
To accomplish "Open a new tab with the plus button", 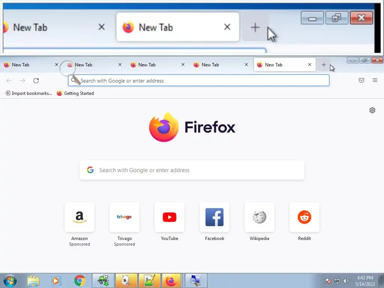I will (324, 64).
